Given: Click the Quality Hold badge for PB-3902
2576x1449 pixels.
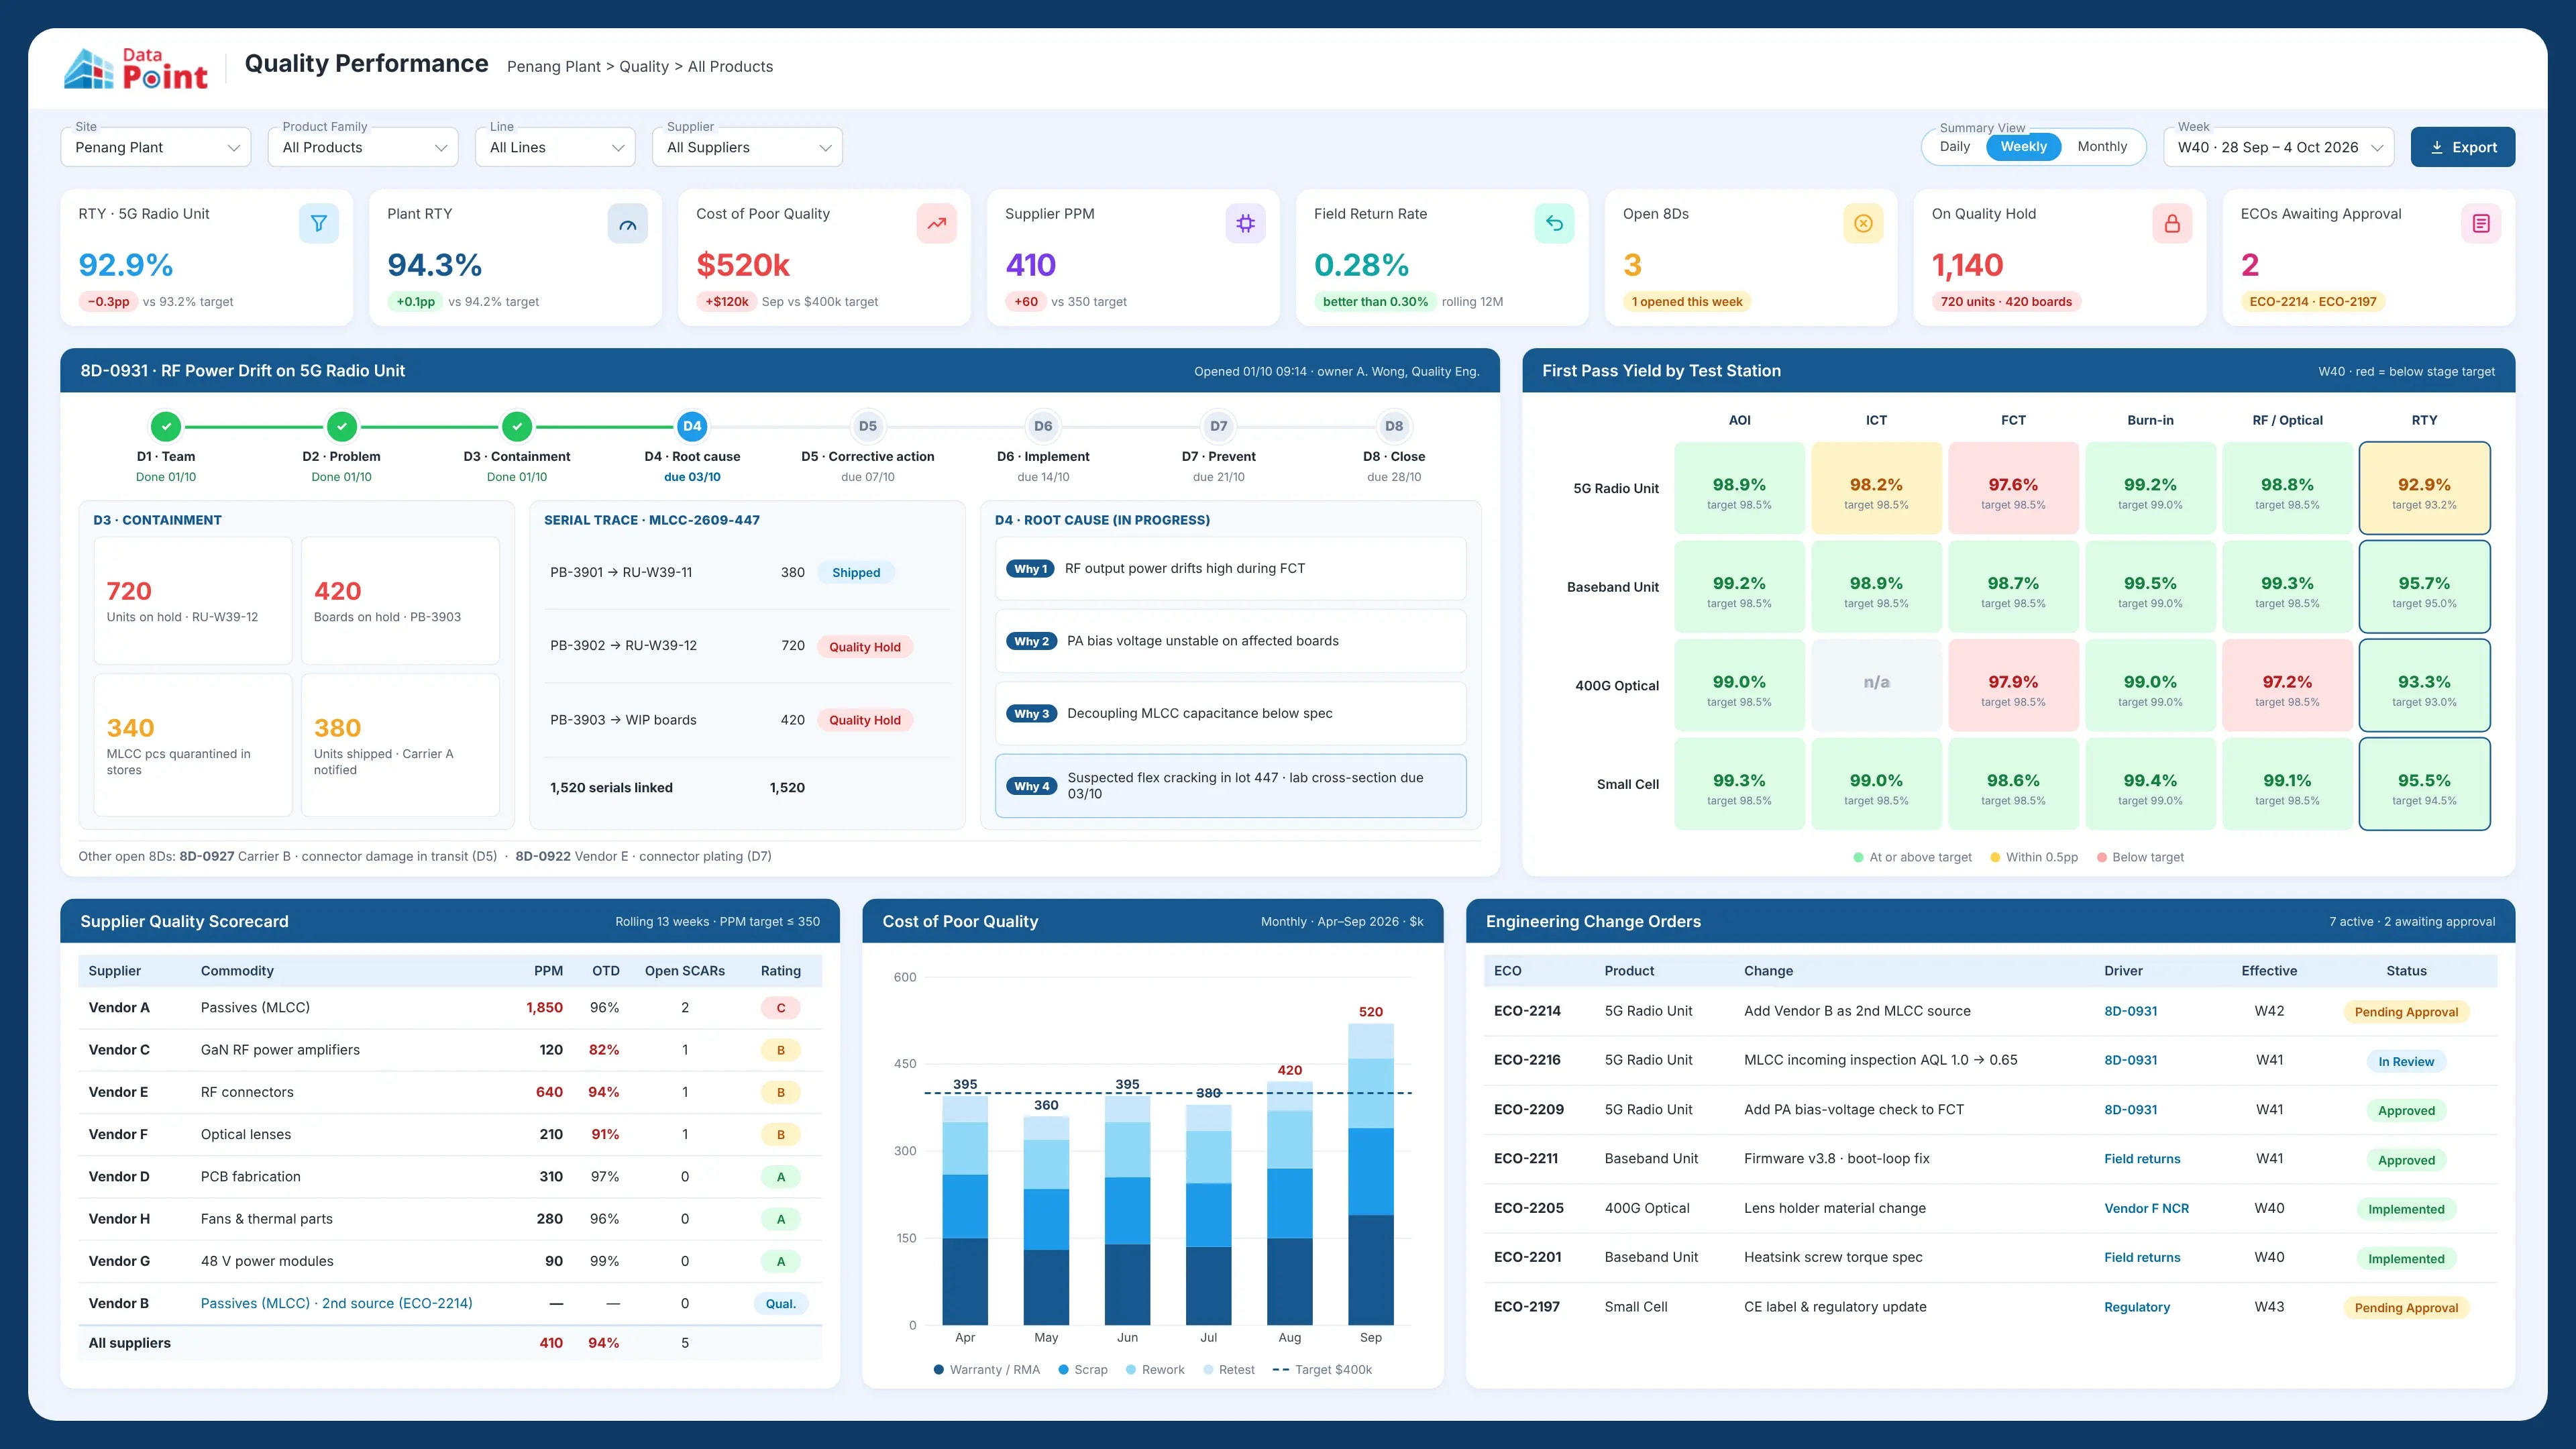Looking at the screenshot, I should tap(865, 647).
